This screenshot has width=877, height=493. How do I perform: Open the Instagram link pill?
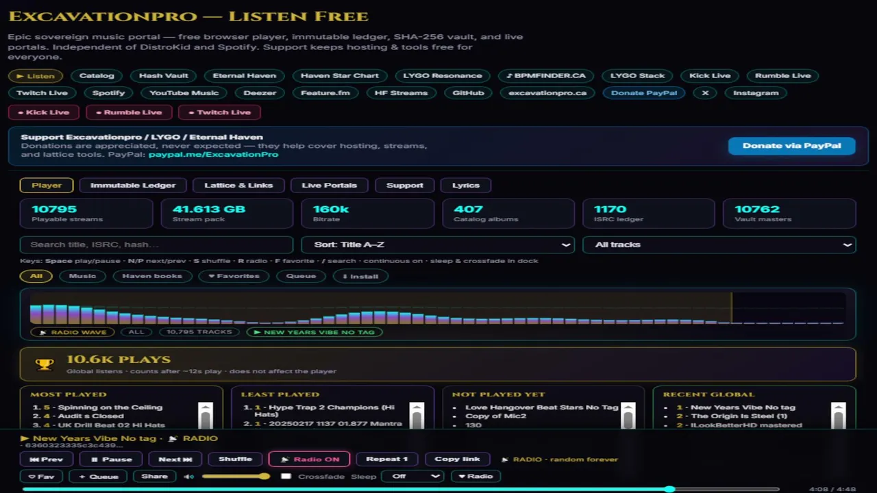coord(756,93)
